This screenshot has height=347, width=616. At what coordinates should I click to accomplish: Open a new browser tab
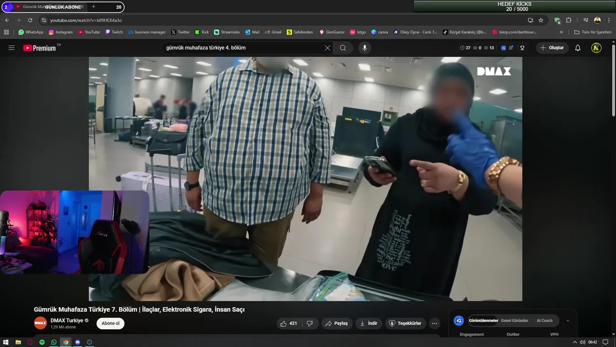93,7
